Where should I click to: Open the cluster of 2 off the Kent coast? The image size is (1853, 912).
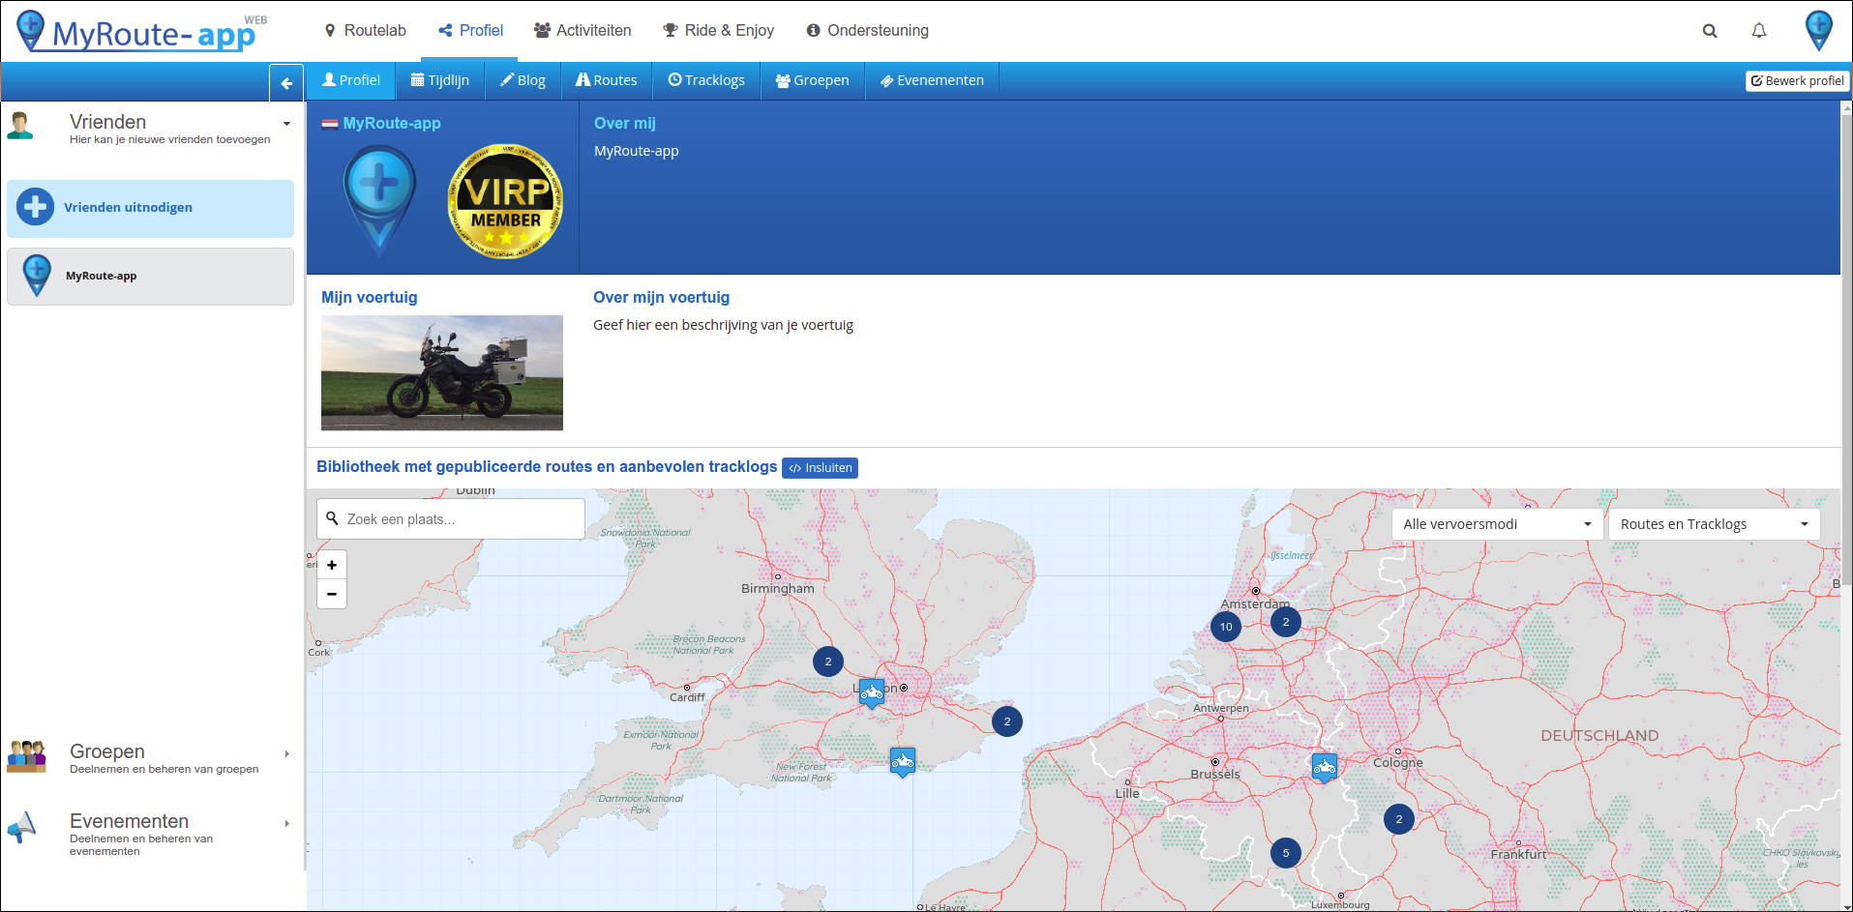tap(1007, 721)
